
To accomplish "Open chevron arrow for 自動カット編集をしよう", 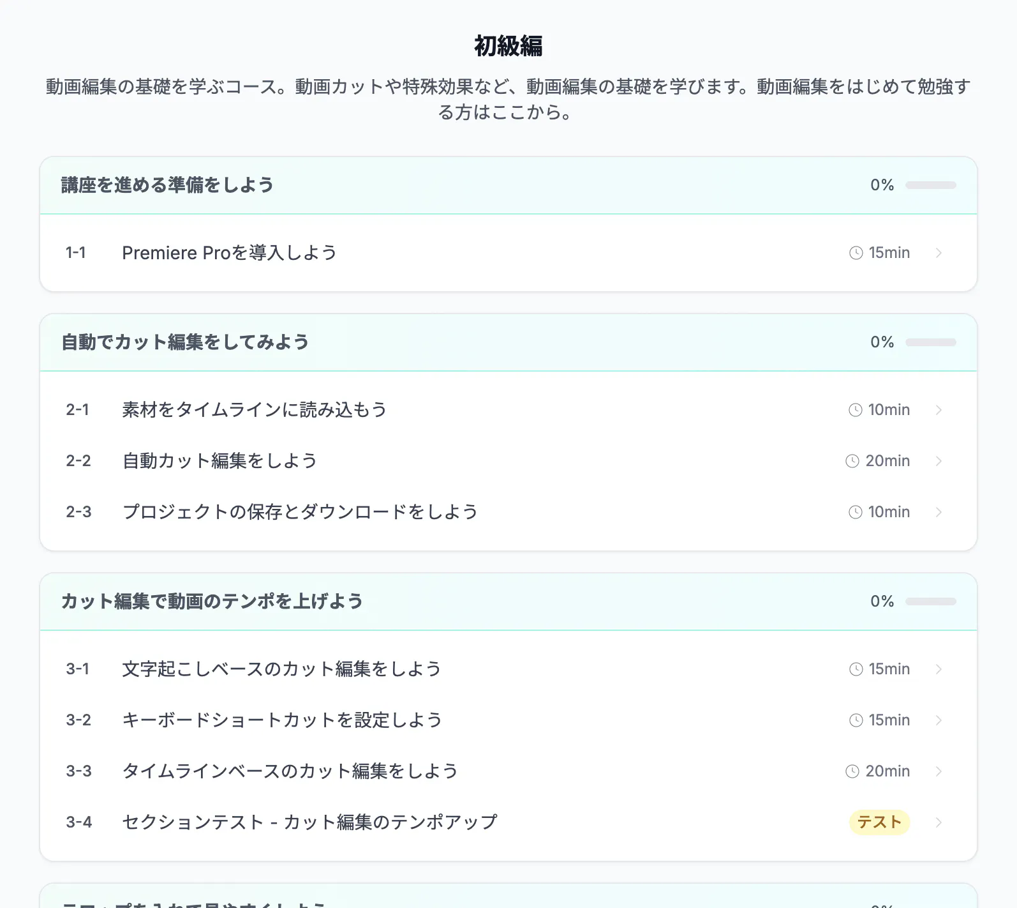I will pos(939,461).
